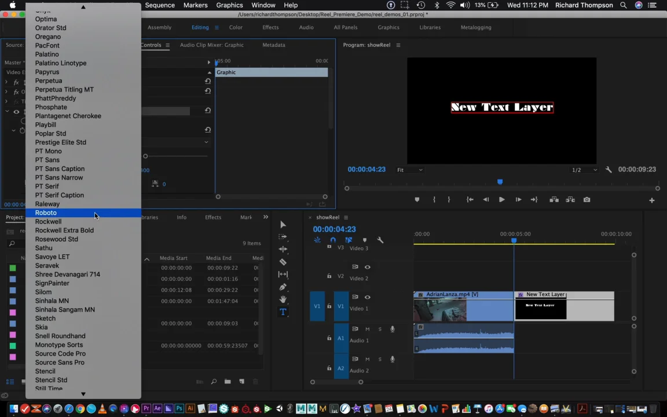Click the Lift button
Screen dimensions: 667x417
pyautogui.click(x=554, y=200)
